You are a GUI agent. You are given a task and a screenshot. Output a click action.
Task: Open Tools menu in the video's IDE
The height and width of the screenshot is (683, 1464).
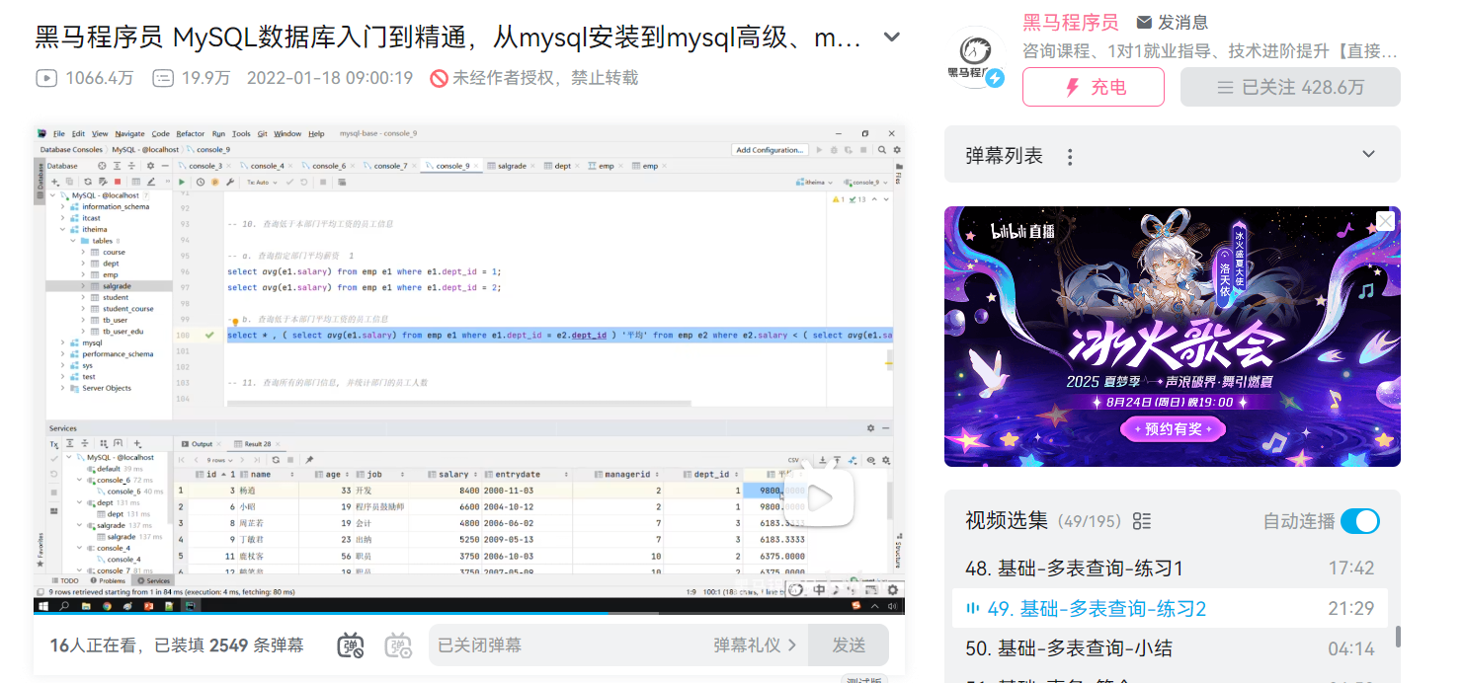(x=242, y=133)
